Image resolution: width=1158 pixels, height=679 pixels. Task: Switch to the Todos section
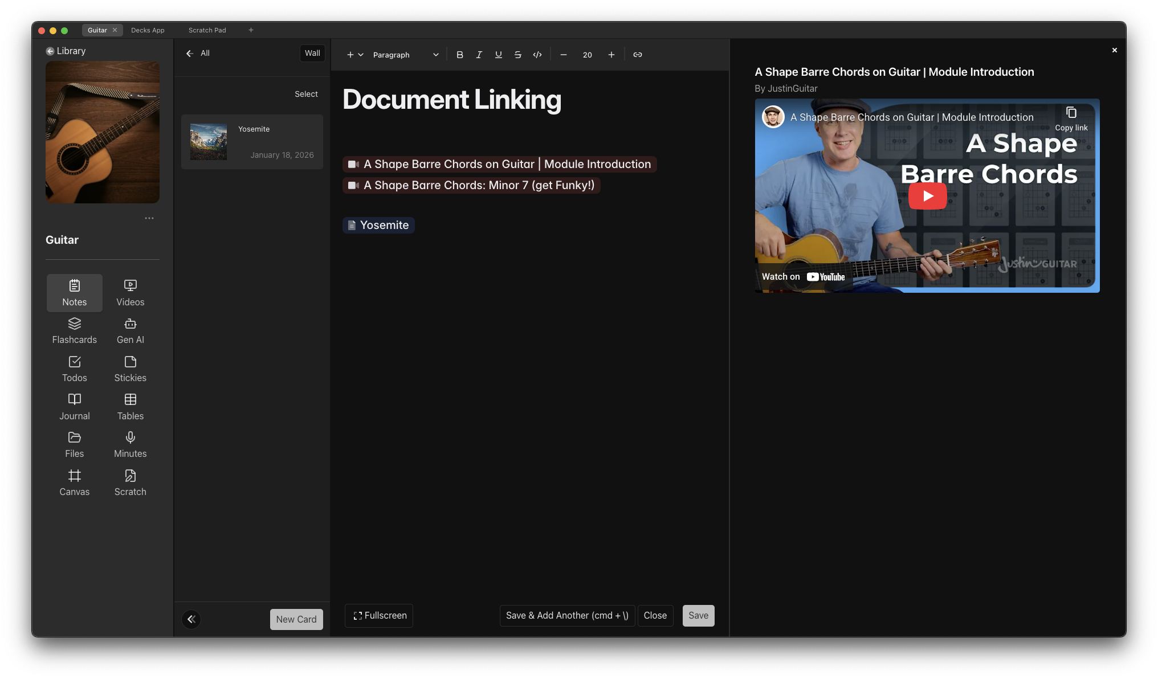[x=74, y=368]
